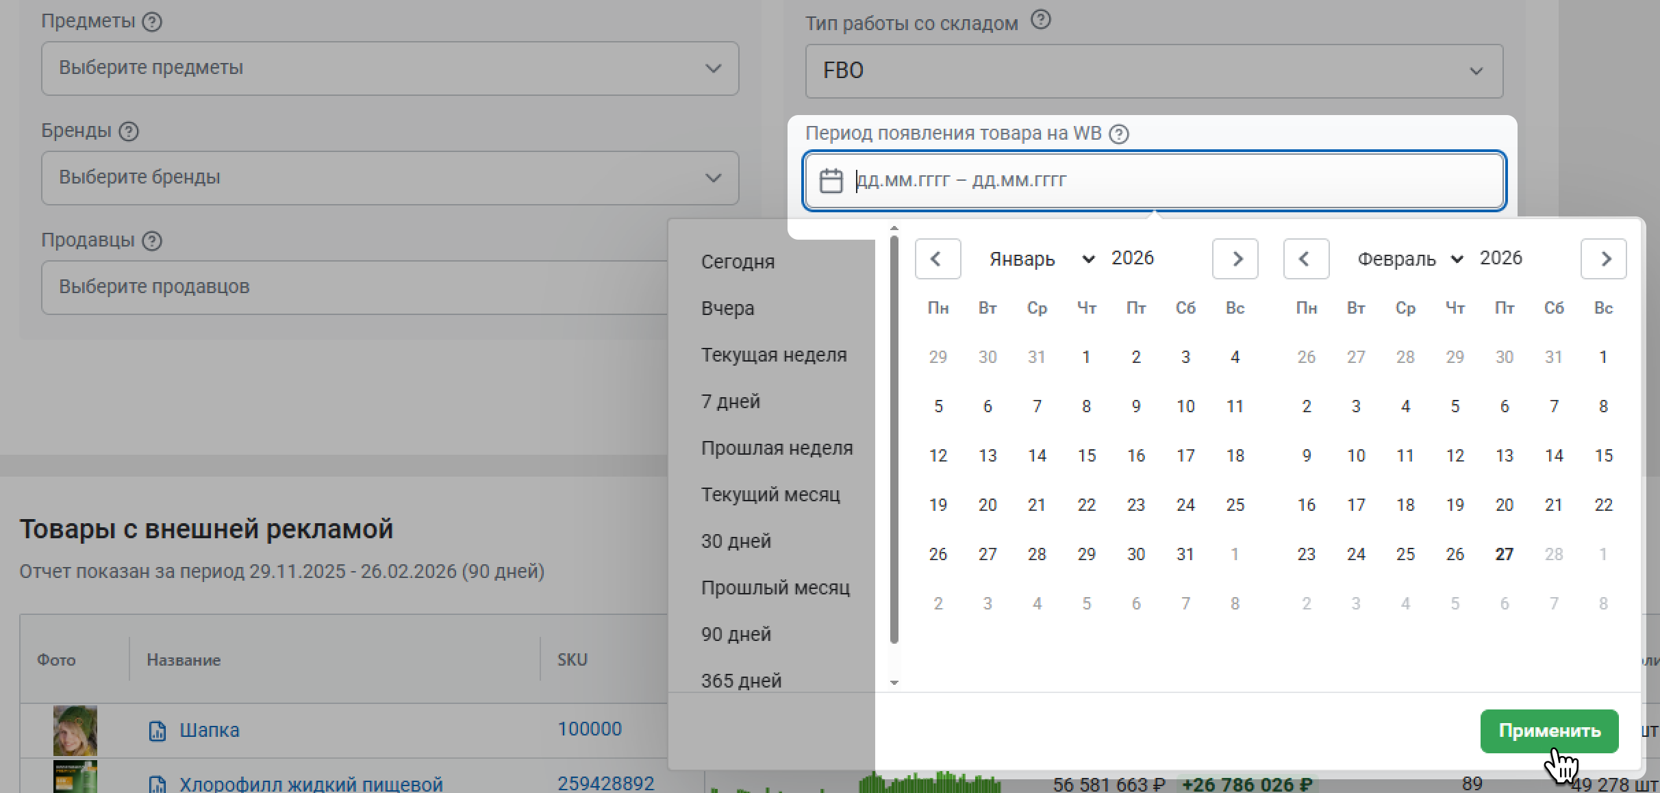Open SKU link 100000

pos(589,729)
